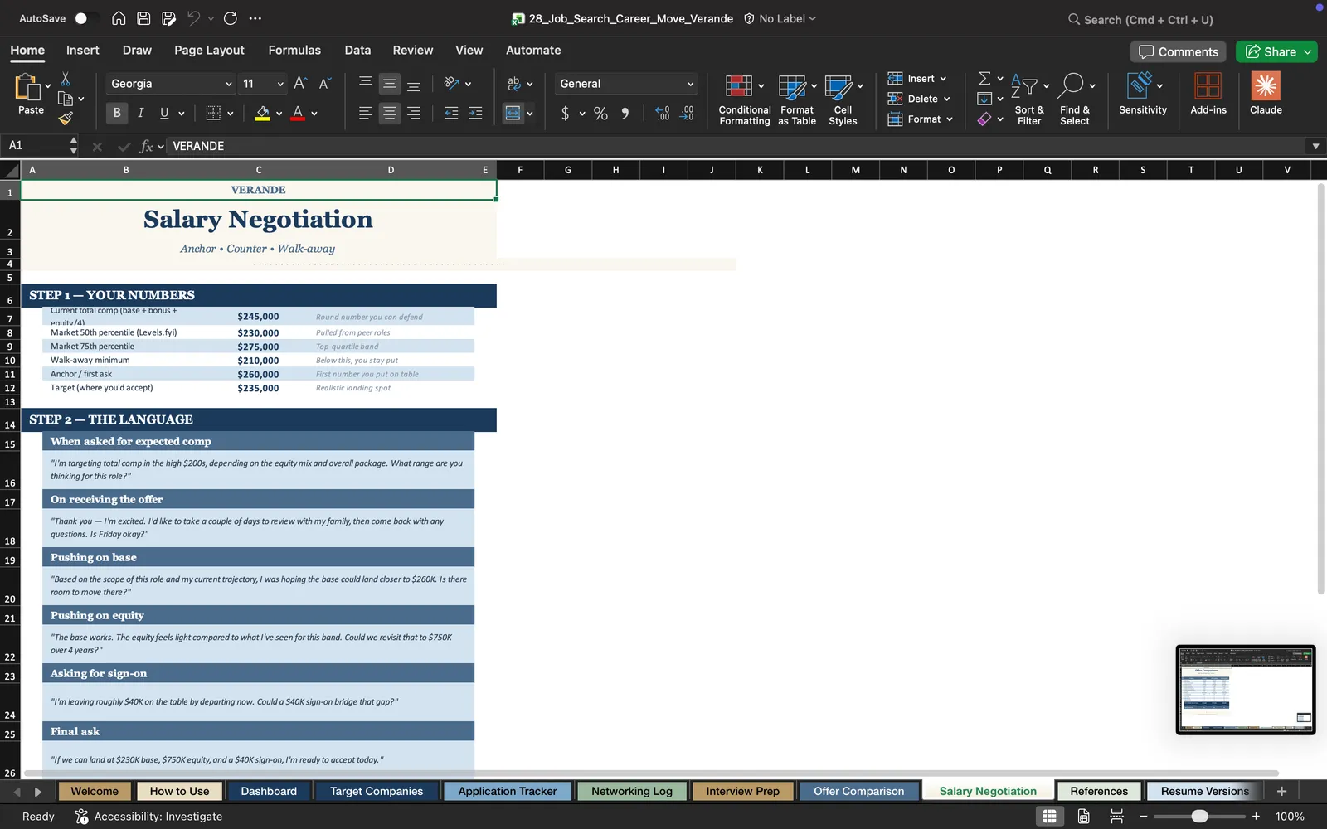Switch to Offer Comparison sheet tab

click(858, 791)
